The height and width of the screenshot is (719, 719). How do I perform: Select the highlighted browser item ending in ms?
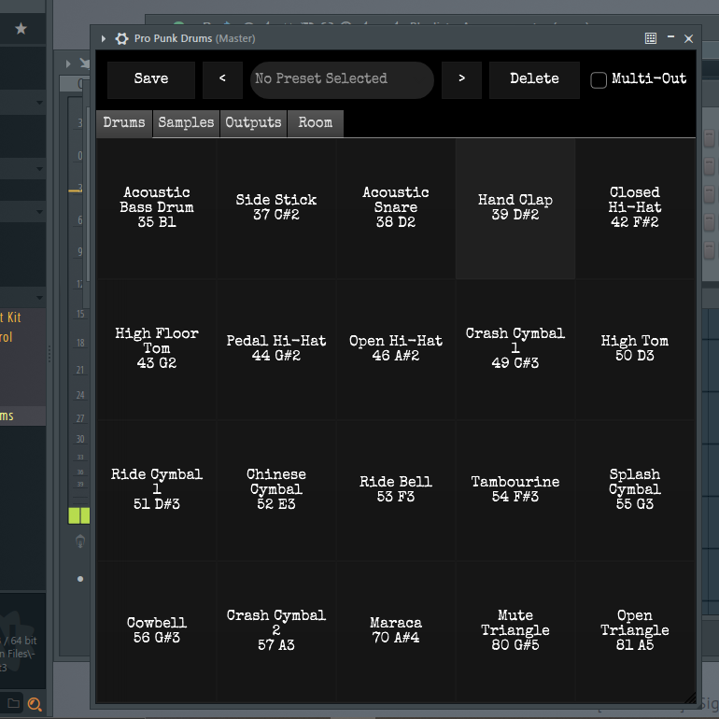click(23, 416)
